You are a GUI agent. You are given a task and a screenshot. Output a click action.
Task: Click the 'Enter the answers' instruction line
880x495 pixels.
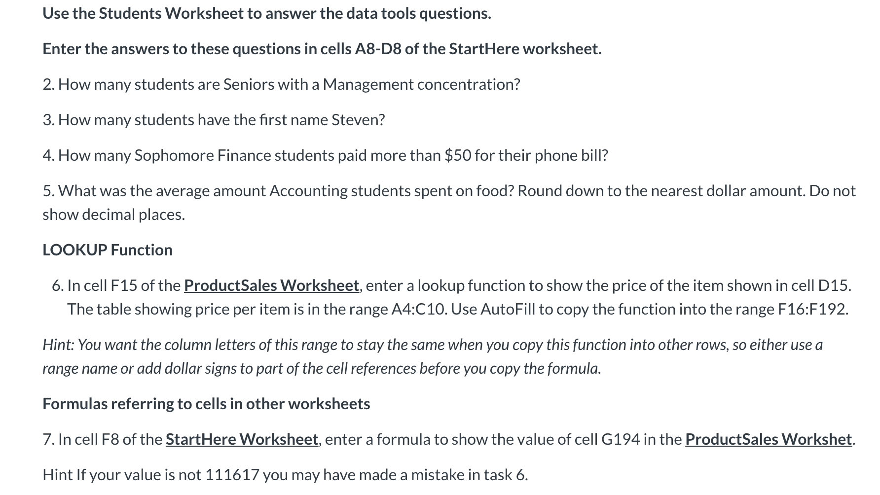pos(322,49)
